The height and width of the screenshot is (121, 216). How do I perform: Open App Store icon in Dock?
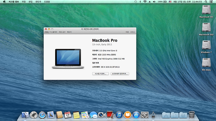click(x=136, y=115)
